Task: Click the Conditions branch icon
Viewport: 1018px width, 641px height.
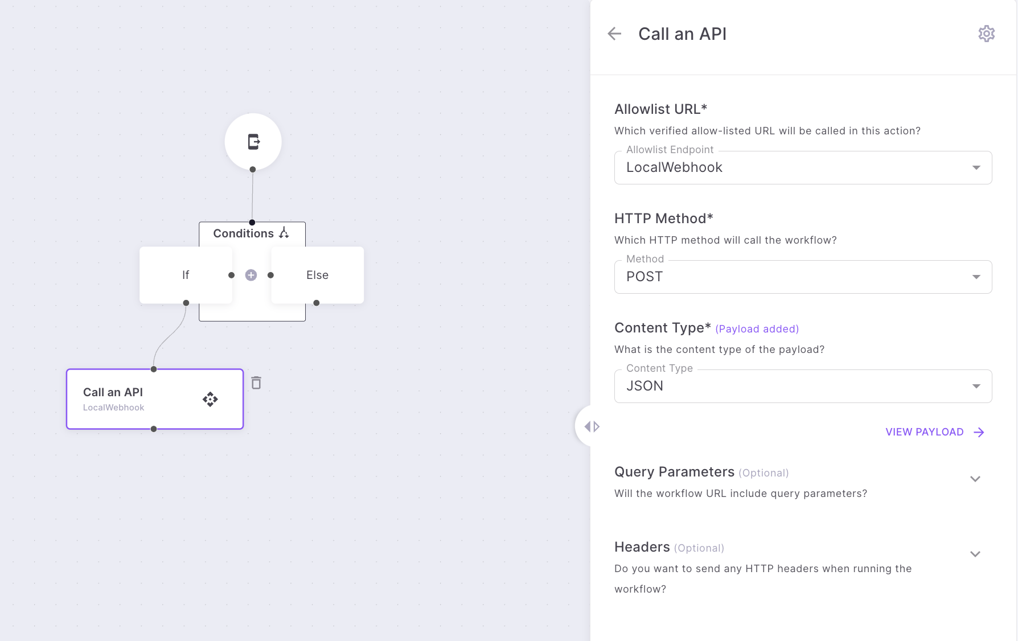Action: pos(284,233)
